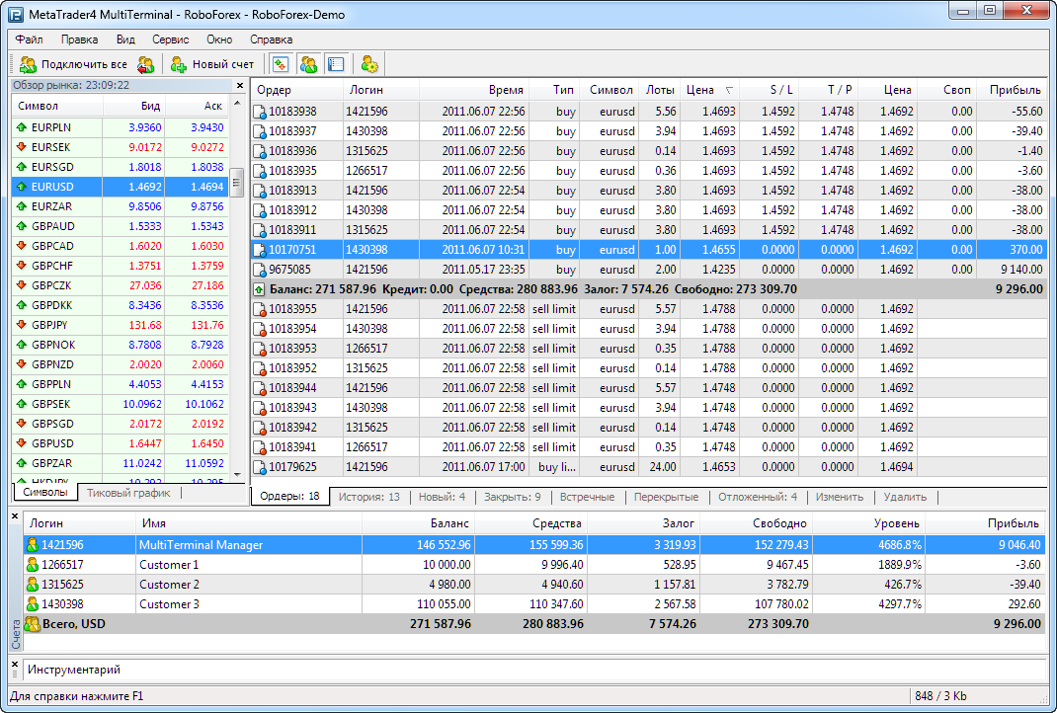The image size is (1057, 713).
Task: Open settings via the gear account icon
Action: (x=370, y=65)
